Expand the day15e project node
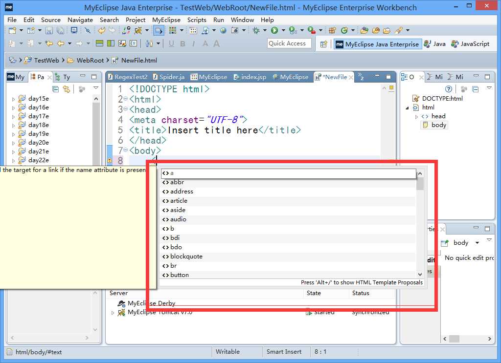The height and width of the screenshot is (363, 501). (x=13, y=99)
